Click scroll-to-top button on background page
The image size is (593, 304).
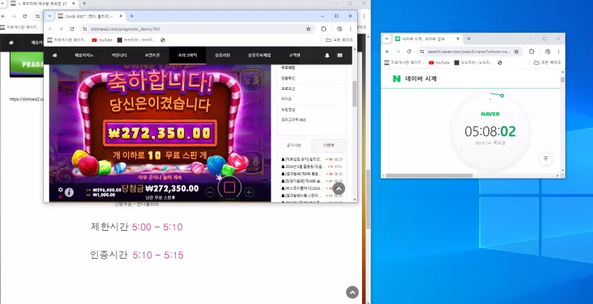tap(352, 292)
